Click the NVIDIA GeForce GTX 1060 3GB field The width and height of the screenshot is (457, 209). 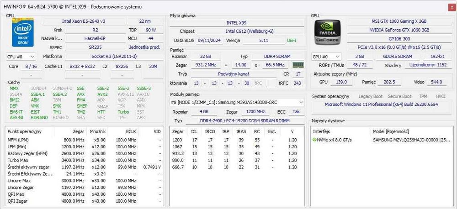pyautogui.click(x=399, y=30)
